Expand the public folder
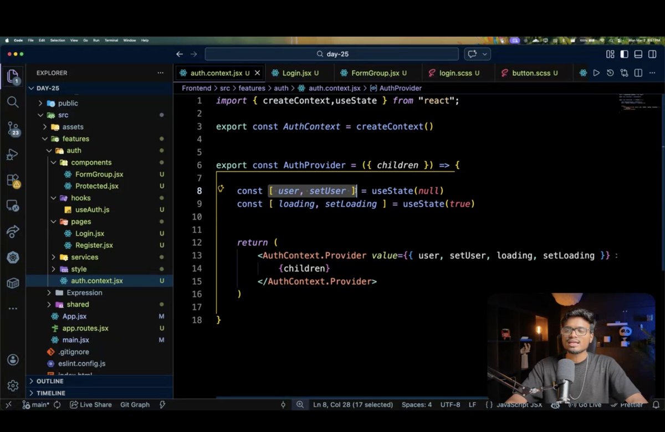665x432 pixels. pyautogui.click(x=40, y=103)
